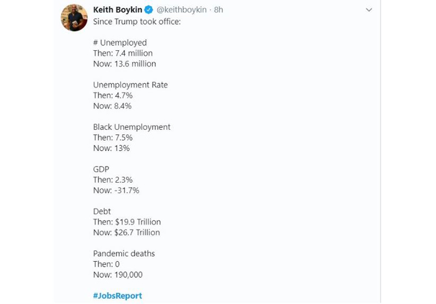Expand the tweet options chevron menu
436x304 pixels.
coord(369,10)
